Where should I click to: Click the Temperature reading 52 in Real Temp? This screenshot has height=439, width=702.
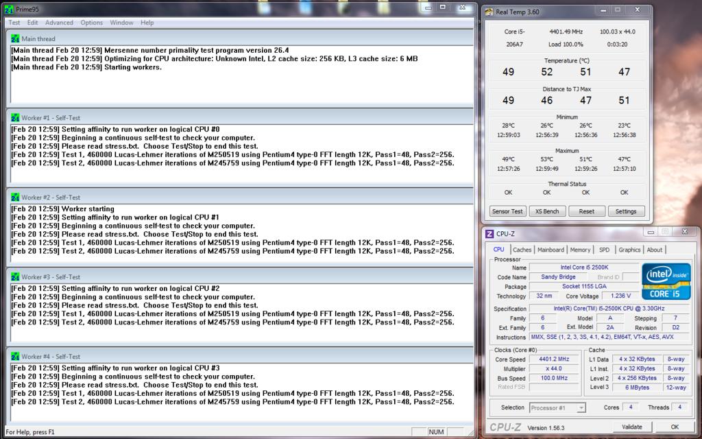pyautogui.click(x=546, y=71)
